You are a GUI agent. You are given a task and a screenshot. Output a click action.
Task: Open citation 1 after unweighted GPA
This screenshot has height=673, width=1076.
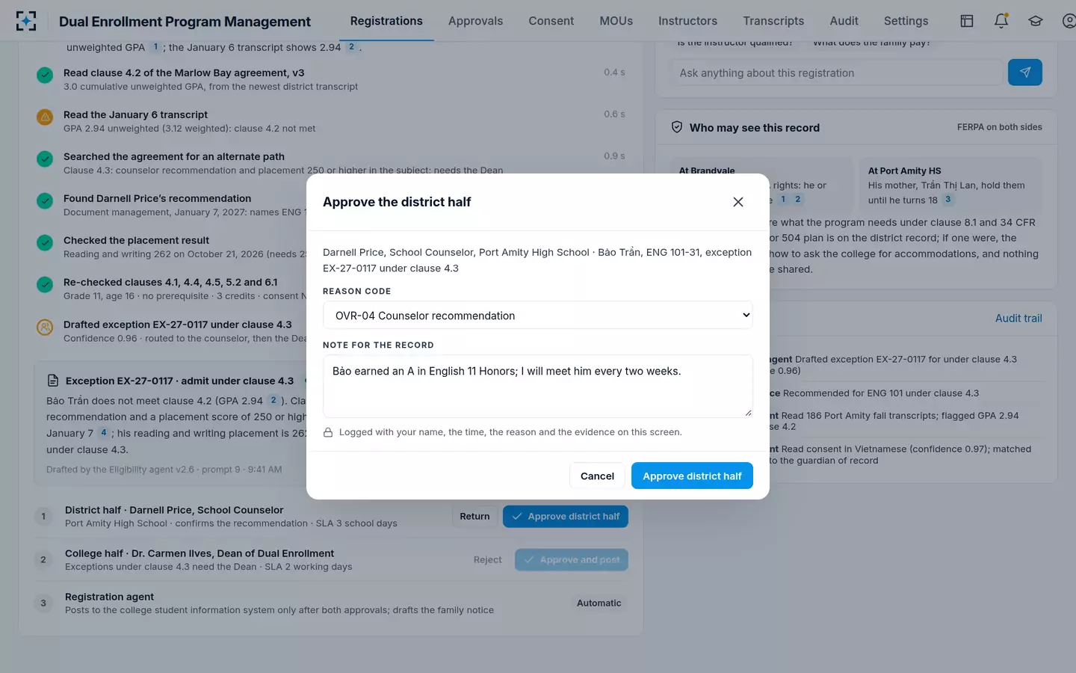[155, 47]
